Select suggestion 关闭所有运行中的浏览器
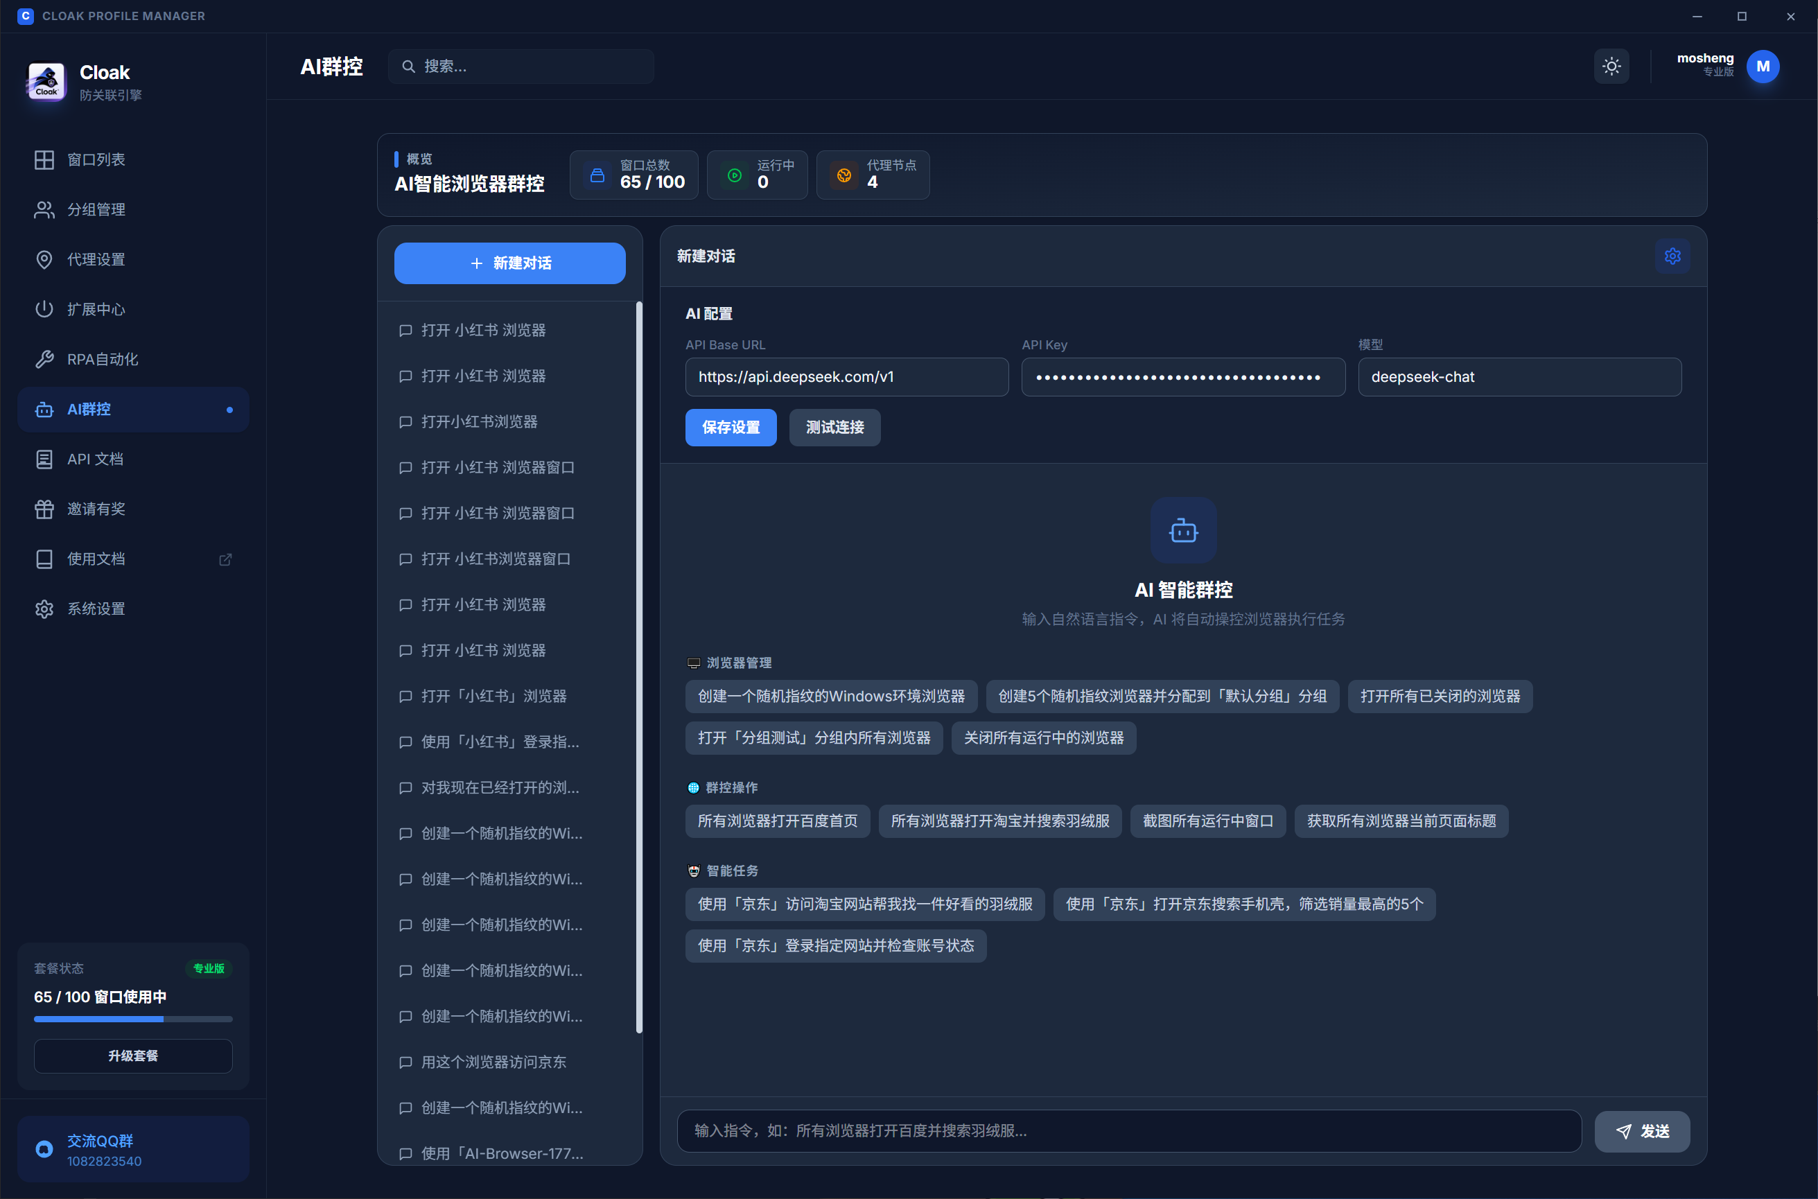The width and height of the screenshot is (1818, 1199). (x=1043, y=738)
